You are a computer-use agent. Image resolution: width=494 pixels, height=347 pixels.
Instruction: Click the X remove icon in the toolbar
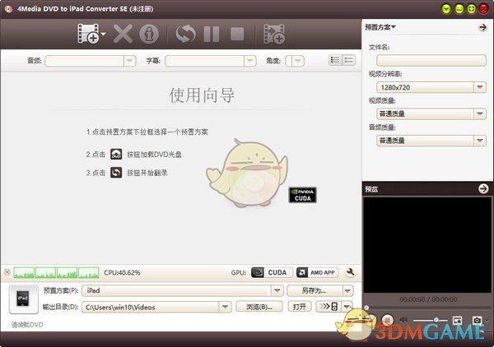tap(123, 34)
